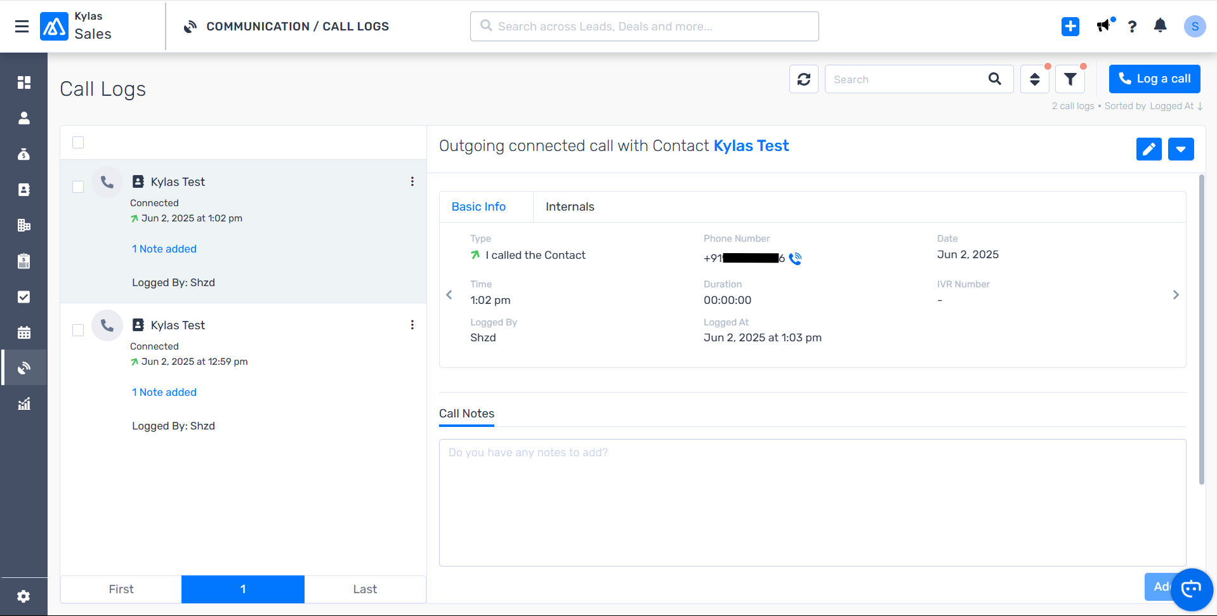Go to previous info panel with left chevron
This screenshot has width=1217, height=616.
[449, 295]
